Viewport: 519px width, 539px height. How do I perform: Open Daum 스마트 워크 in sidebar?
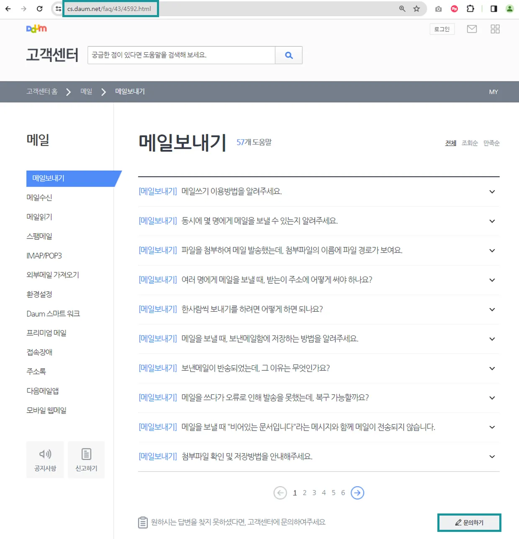tap(53, 313)
